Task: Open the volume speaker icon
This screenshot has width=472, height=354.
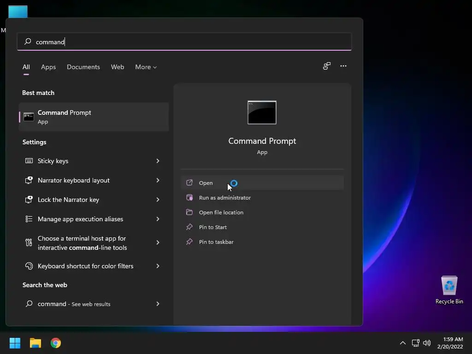Action: coord(427,343)
